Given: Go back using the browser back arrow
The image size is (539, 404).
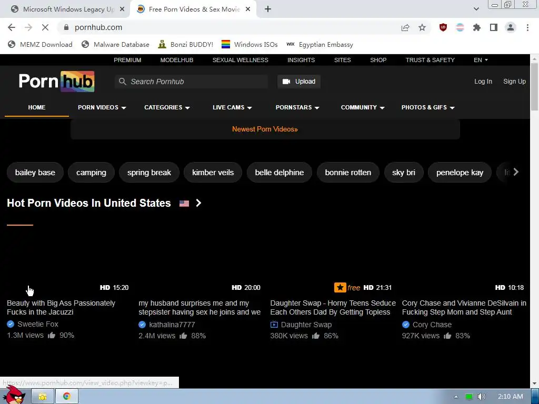Looking at the screenshot, I should [12, 27].
